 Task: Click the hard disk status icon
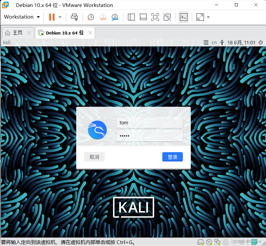pos(200,242)
